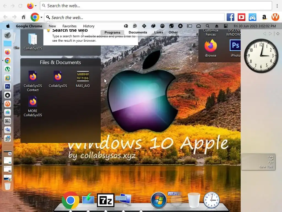
Task: Click Windows start orb in bottom dock
Action: pos(159,200)
